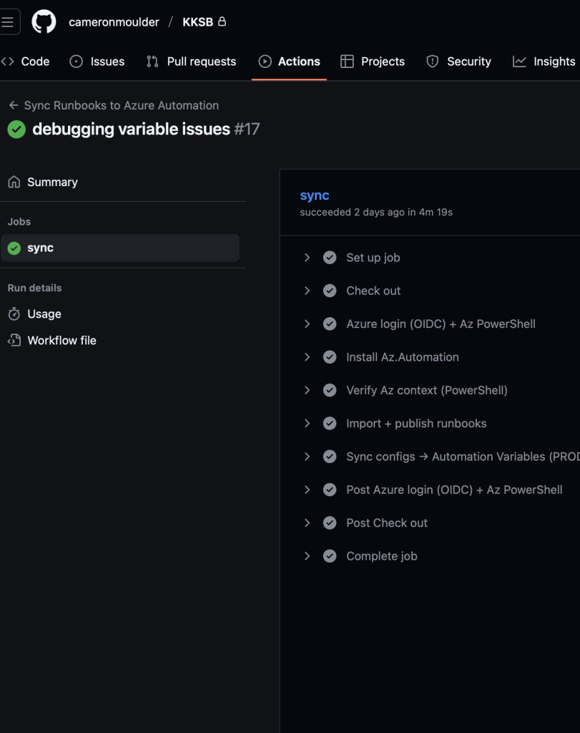
Task: Open the hamburger navigation menu
Action: click(8, 21)
